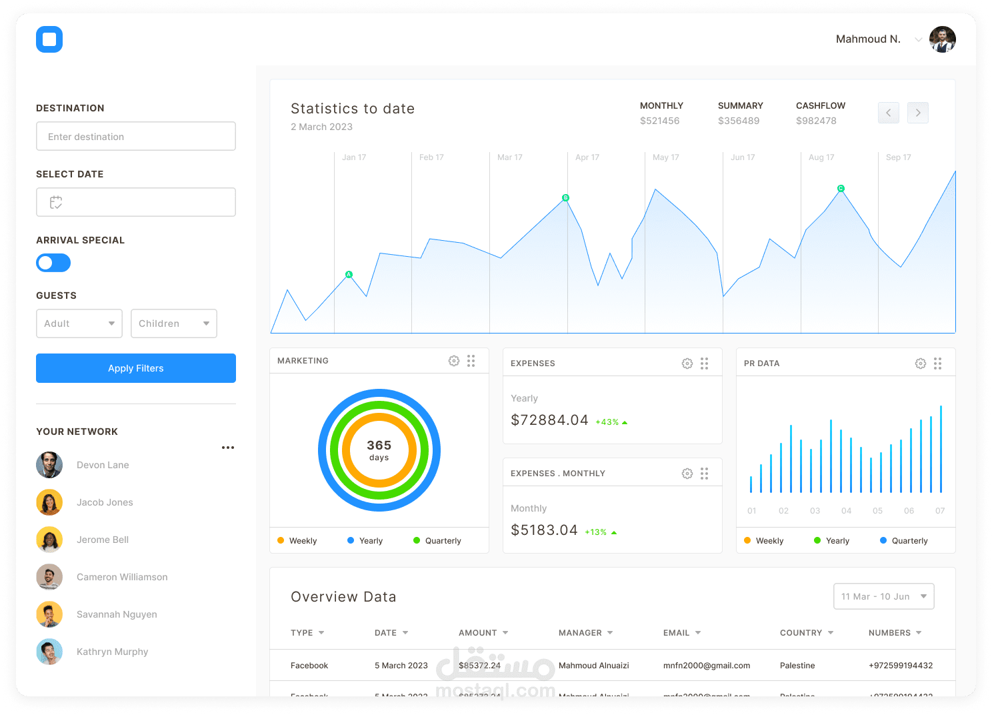Click the $5183.04 monthly expenses value
Image resolution: width=992 pixels, height=715 pixels.
point(544,530)
